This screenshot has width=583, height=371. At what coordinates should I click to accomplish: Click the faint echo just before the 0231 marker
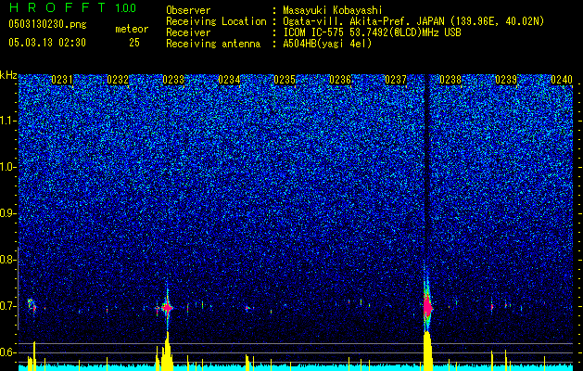pos(32,304)
